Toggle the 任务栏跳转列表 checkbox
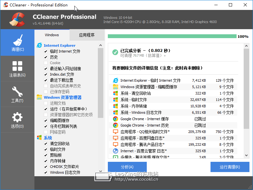The image size is (253, 190). 46,126
